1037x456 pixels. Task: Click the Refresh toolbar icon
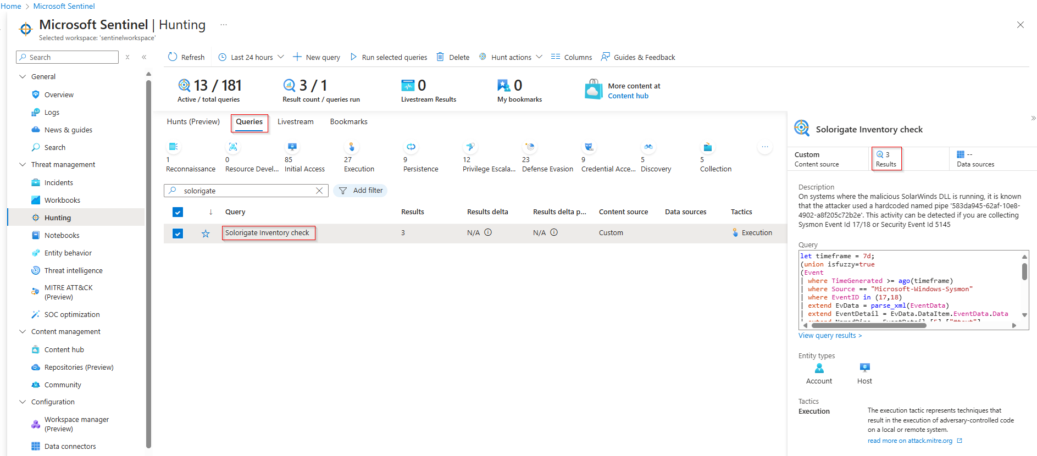click(173, 57)
